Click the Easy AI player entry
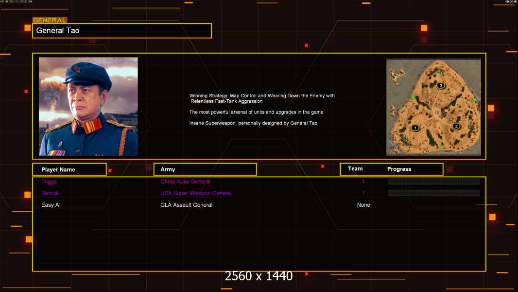The image size is (518, 292). pos(51,205)
